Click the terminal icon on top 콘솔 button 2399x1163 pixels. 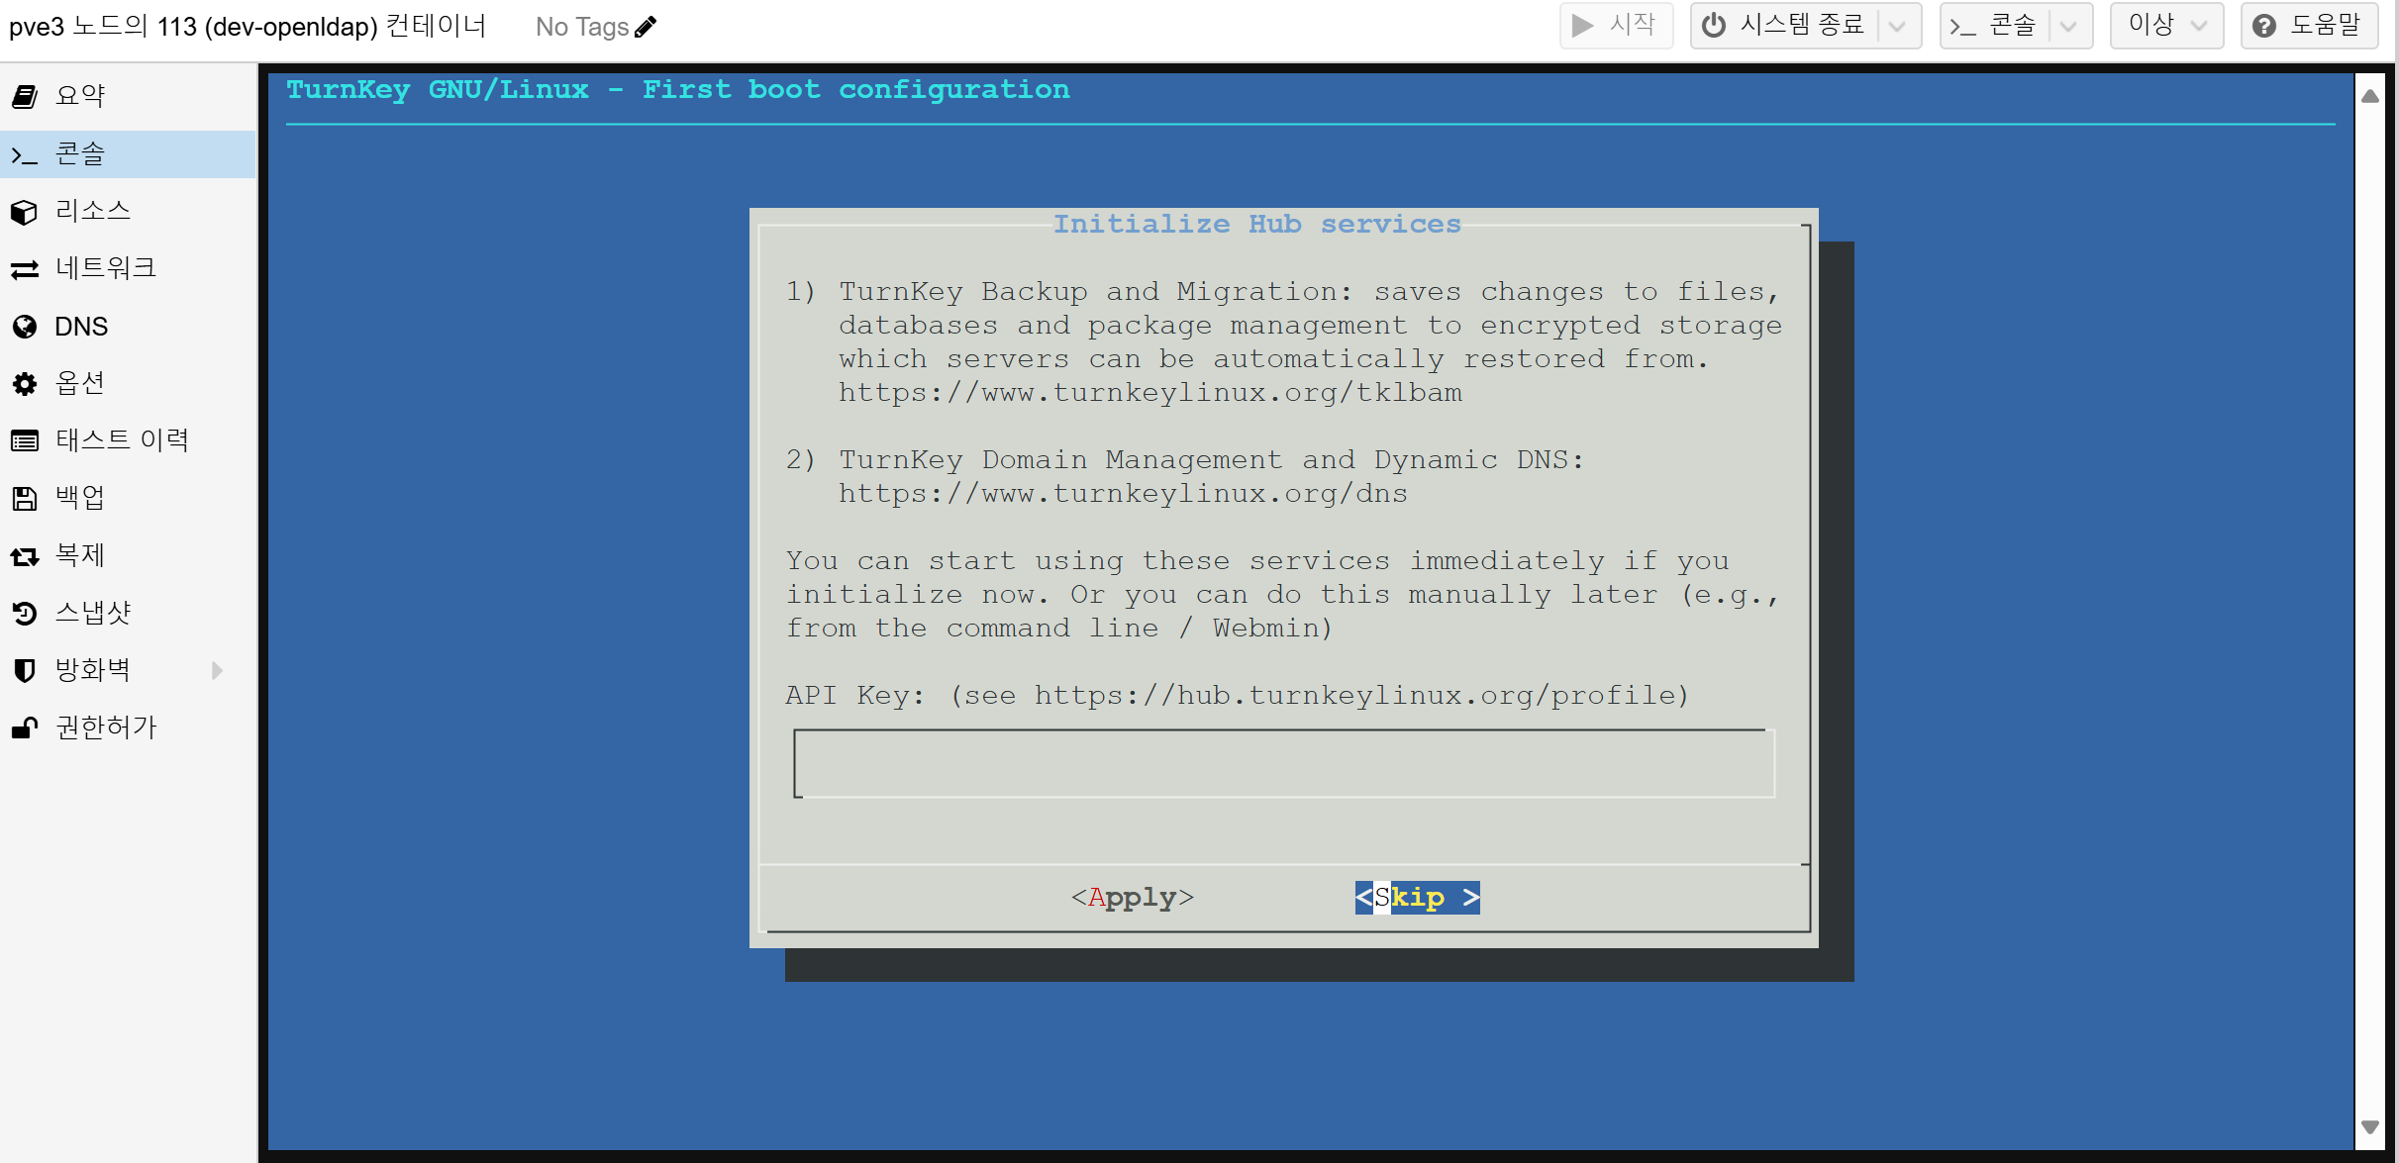click(x=1962, y=27)
